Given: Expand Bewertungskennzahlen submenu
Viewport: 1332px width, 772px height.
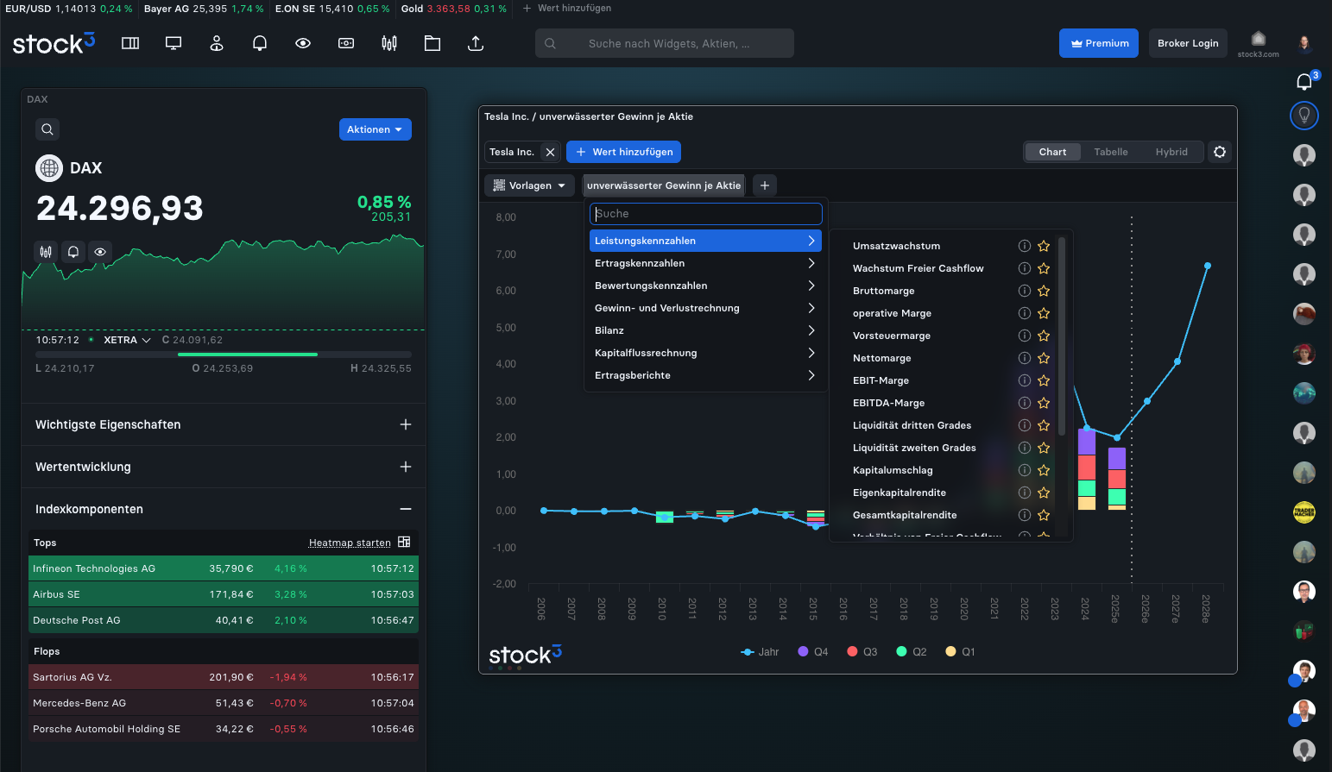Looking at the screenshot, I should [705, 286].
